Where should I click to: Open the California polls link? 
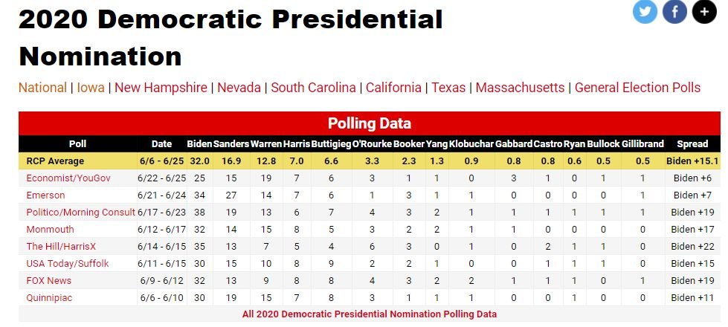pos(393,88)
